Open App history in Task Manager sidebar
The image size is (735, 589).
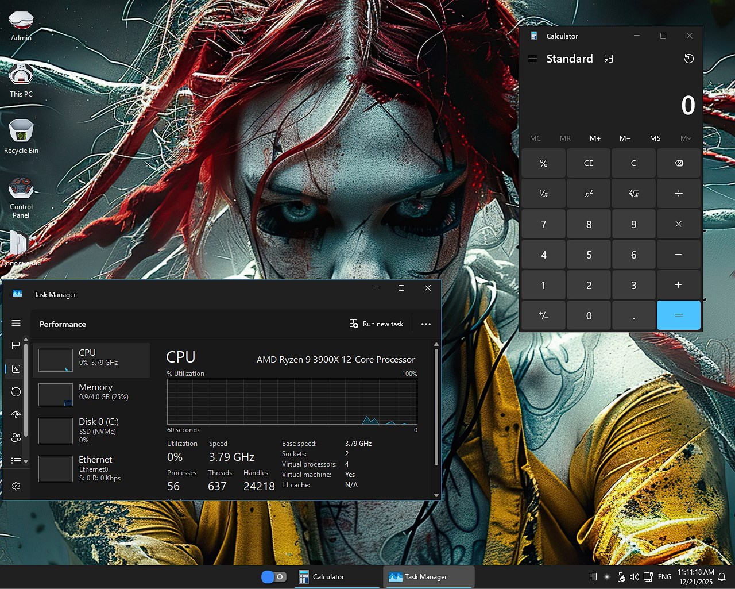tap(16, 392)
